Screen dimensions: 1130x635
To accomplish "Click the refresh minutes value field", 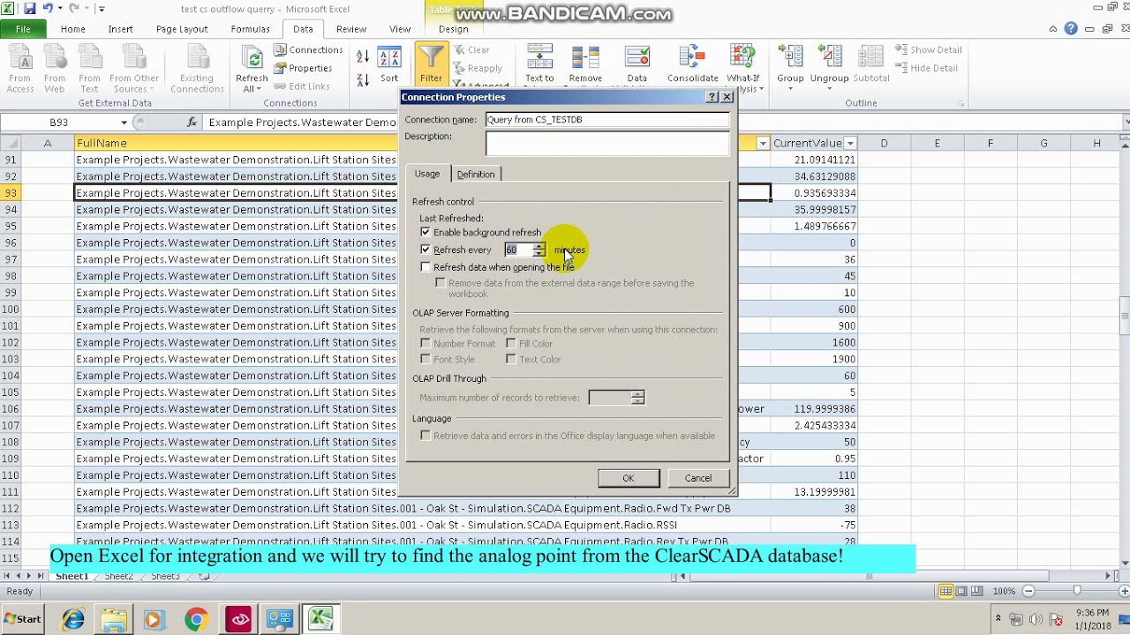I will (519, 250).
